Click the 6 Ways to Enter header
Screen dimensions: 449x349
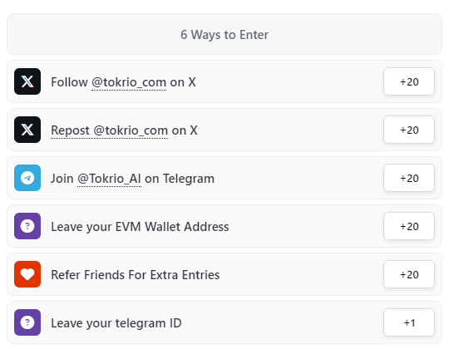[x=224, y=34]
